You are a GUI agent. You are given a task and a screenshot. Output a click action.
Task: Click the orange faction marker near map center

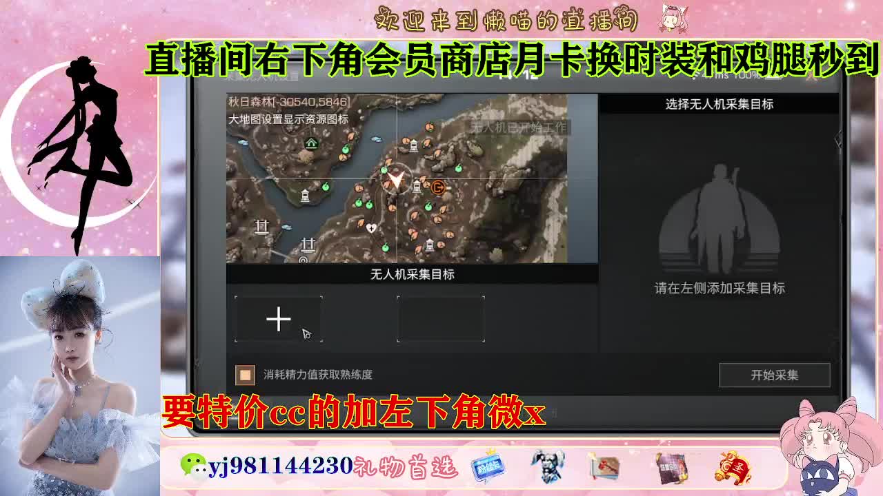coord(439,187)
